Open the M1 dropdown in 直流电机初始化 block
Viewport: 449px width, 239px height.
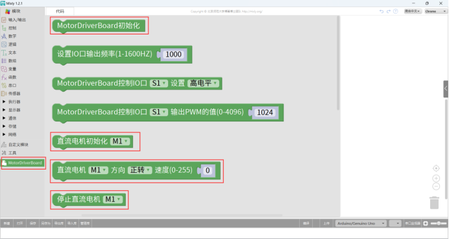[120, 142]
